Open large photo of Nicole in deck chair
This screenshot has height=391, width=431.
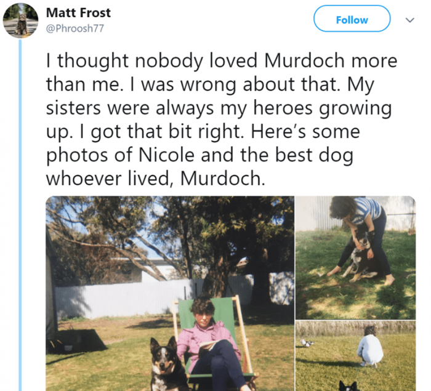170,293
